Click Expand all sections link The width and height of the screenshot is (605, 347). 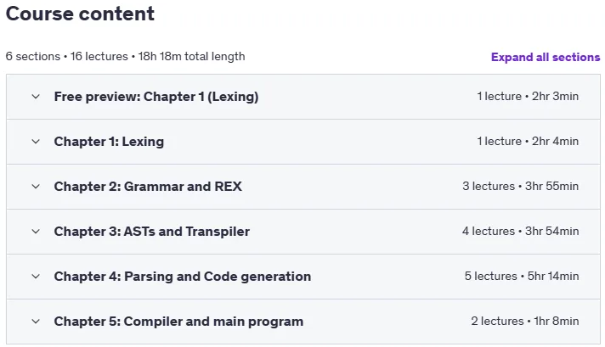click(x=546, y=57)
